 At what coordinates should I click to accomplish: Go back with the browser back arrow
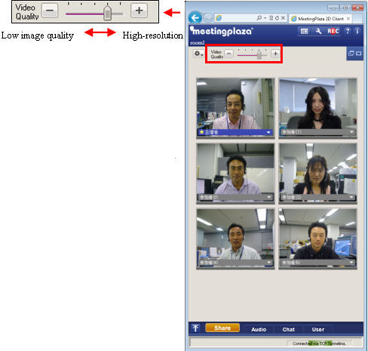(195, 18)
